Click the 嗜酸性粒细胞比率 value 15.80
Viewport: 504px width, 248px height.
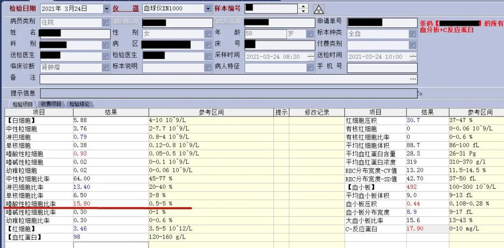[82, 204]
